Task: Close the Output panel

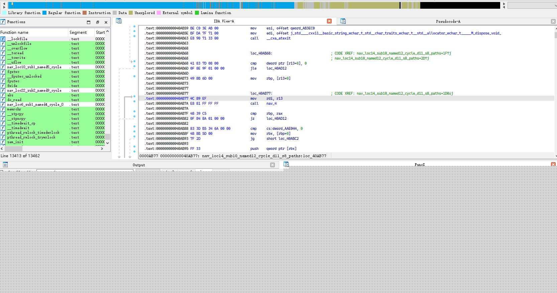Action: click(x=272, y=165)
